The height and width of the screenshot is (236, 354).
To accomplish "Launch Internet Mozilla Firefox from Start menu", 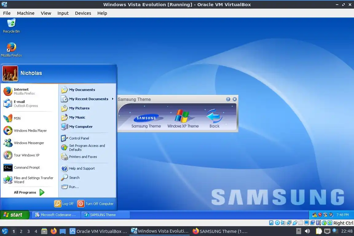I will pyautogui.click(x=29, y=91).
